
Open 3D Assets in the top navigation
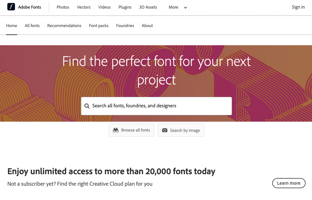click(x=148, y=7)
